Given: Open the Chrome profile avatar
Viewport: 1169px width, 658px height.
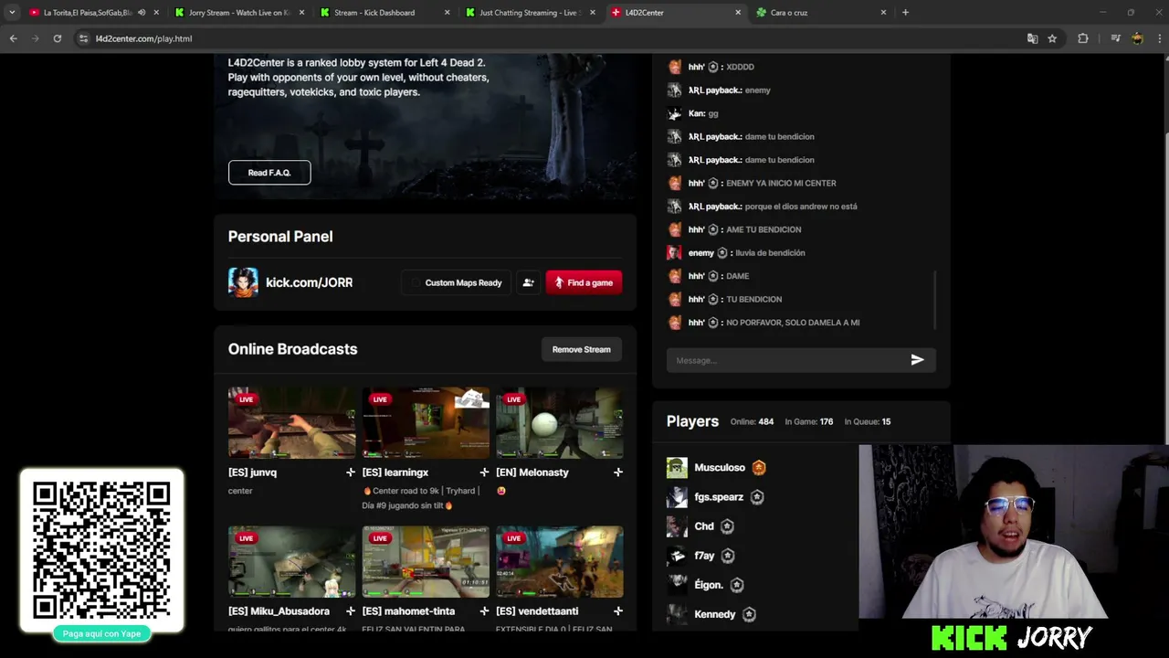Looking at the screenshot, I should point(1137,38).
